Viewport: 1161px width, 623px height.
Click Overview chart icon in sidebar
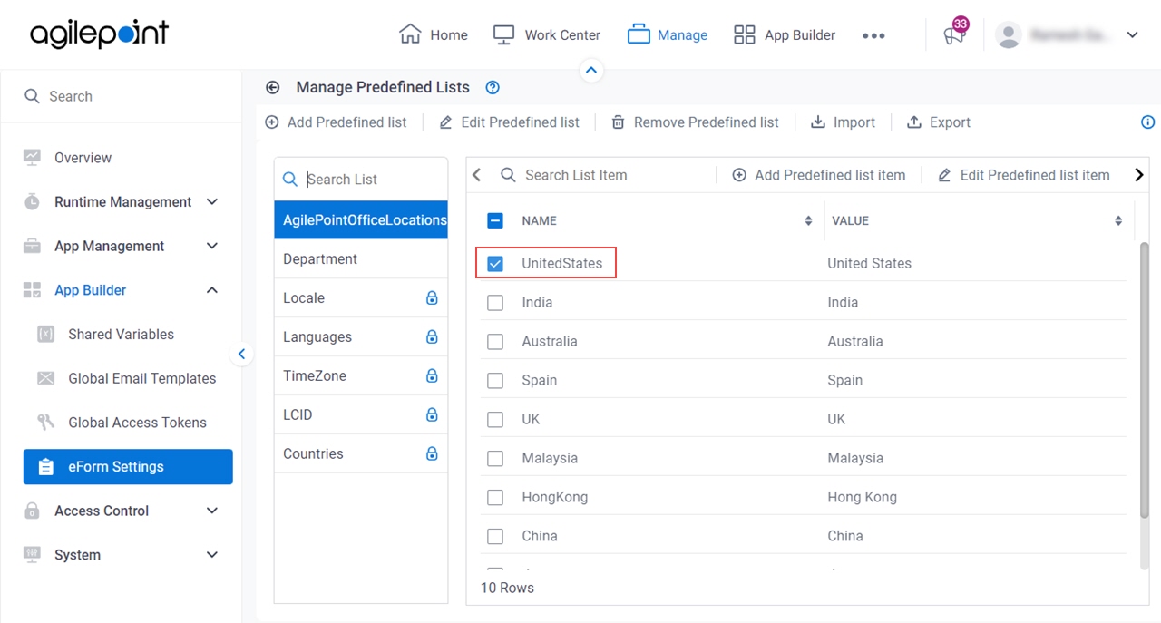[x=32, y=157]
